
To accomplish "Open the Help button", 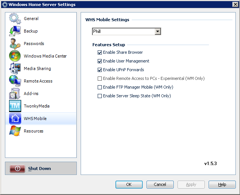I will [x=222, y=184].
